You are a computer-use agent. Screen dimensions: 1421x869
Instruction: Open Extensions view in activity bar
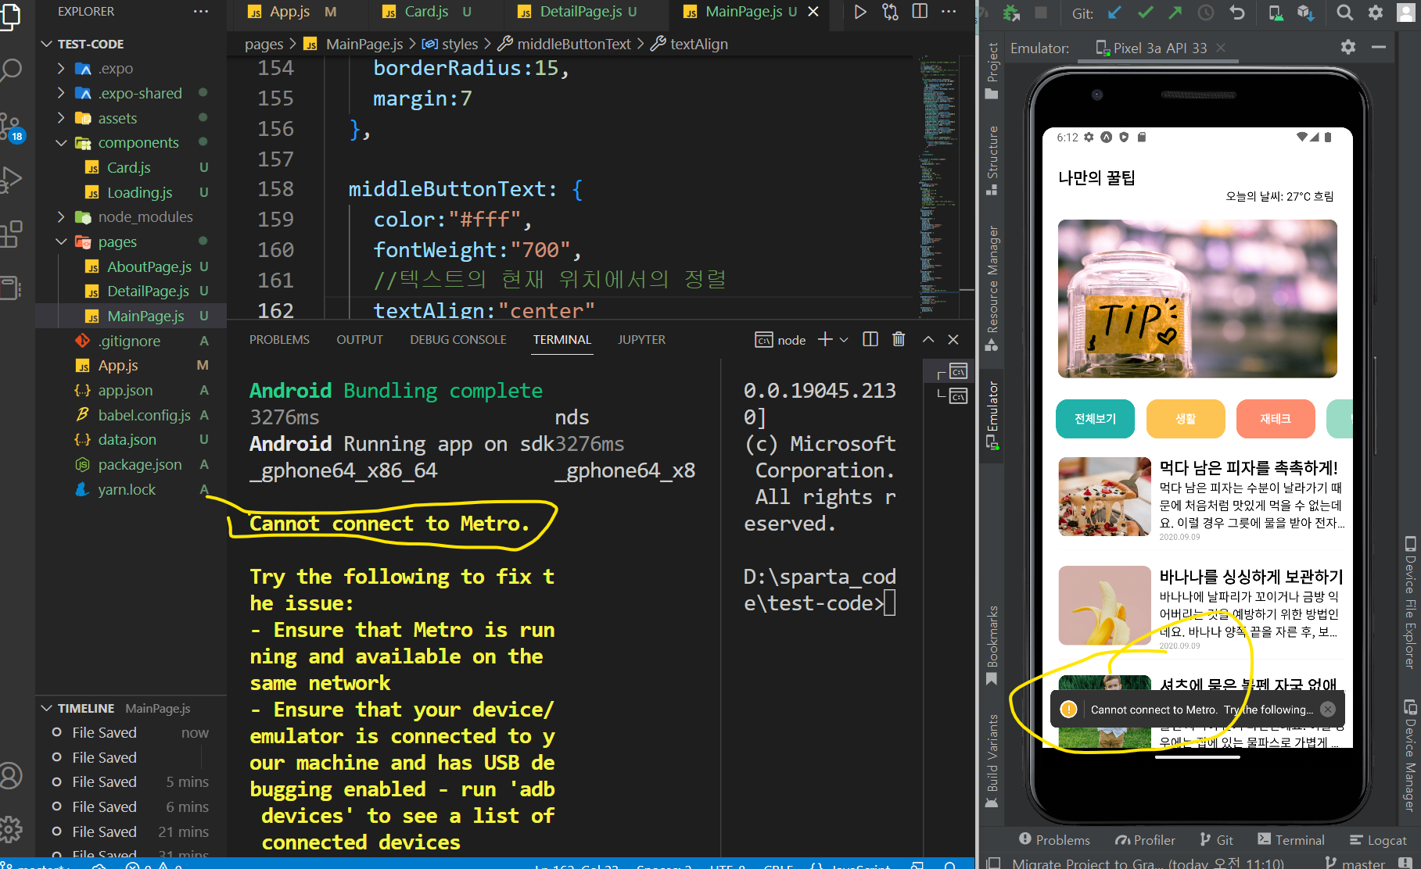[x=12, y=234]
